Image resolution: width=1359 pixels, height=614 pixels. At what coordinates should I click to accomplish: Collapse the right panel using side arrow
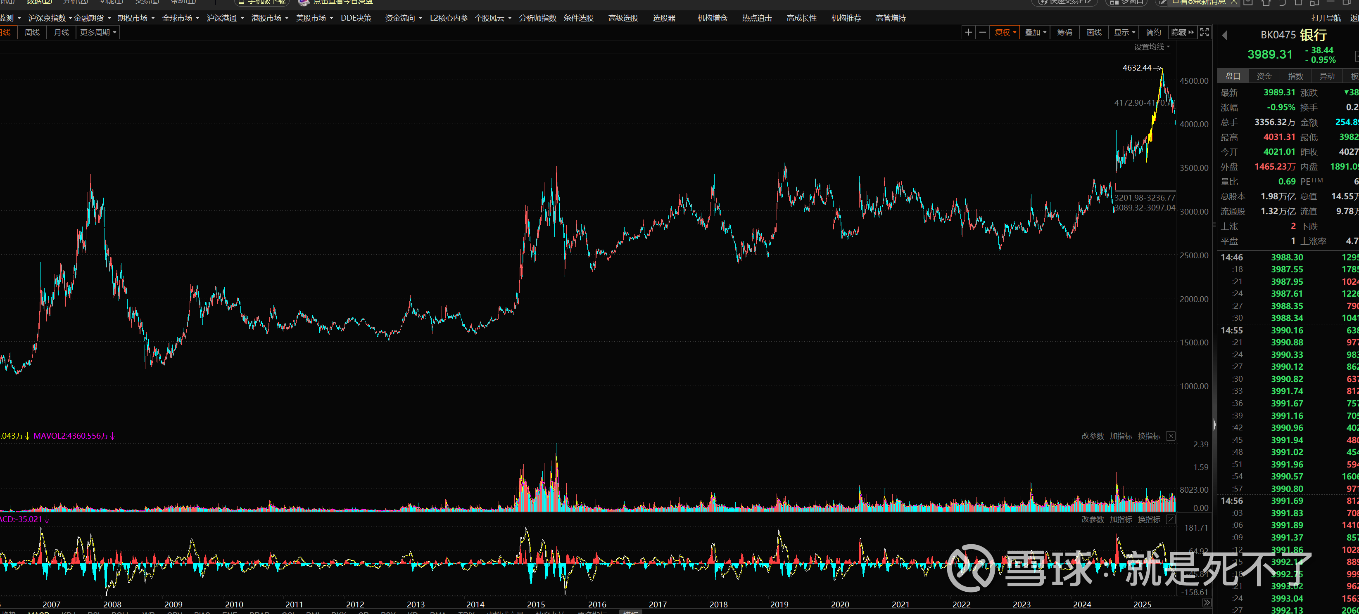point(1214,425)
